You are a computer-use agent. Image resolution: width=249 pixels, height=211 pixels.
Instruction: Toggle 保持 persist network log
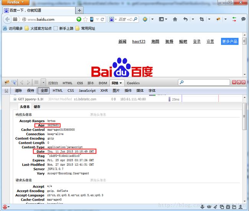click(31, 91)
